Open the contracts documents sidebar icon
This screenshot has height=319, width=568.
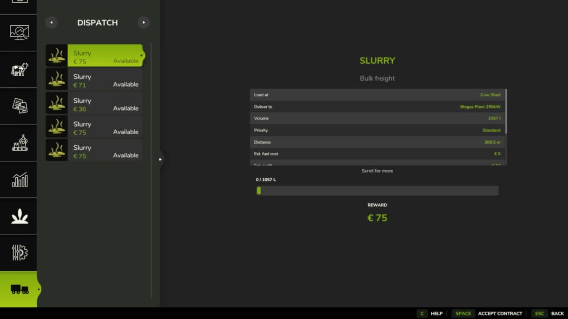19,106
